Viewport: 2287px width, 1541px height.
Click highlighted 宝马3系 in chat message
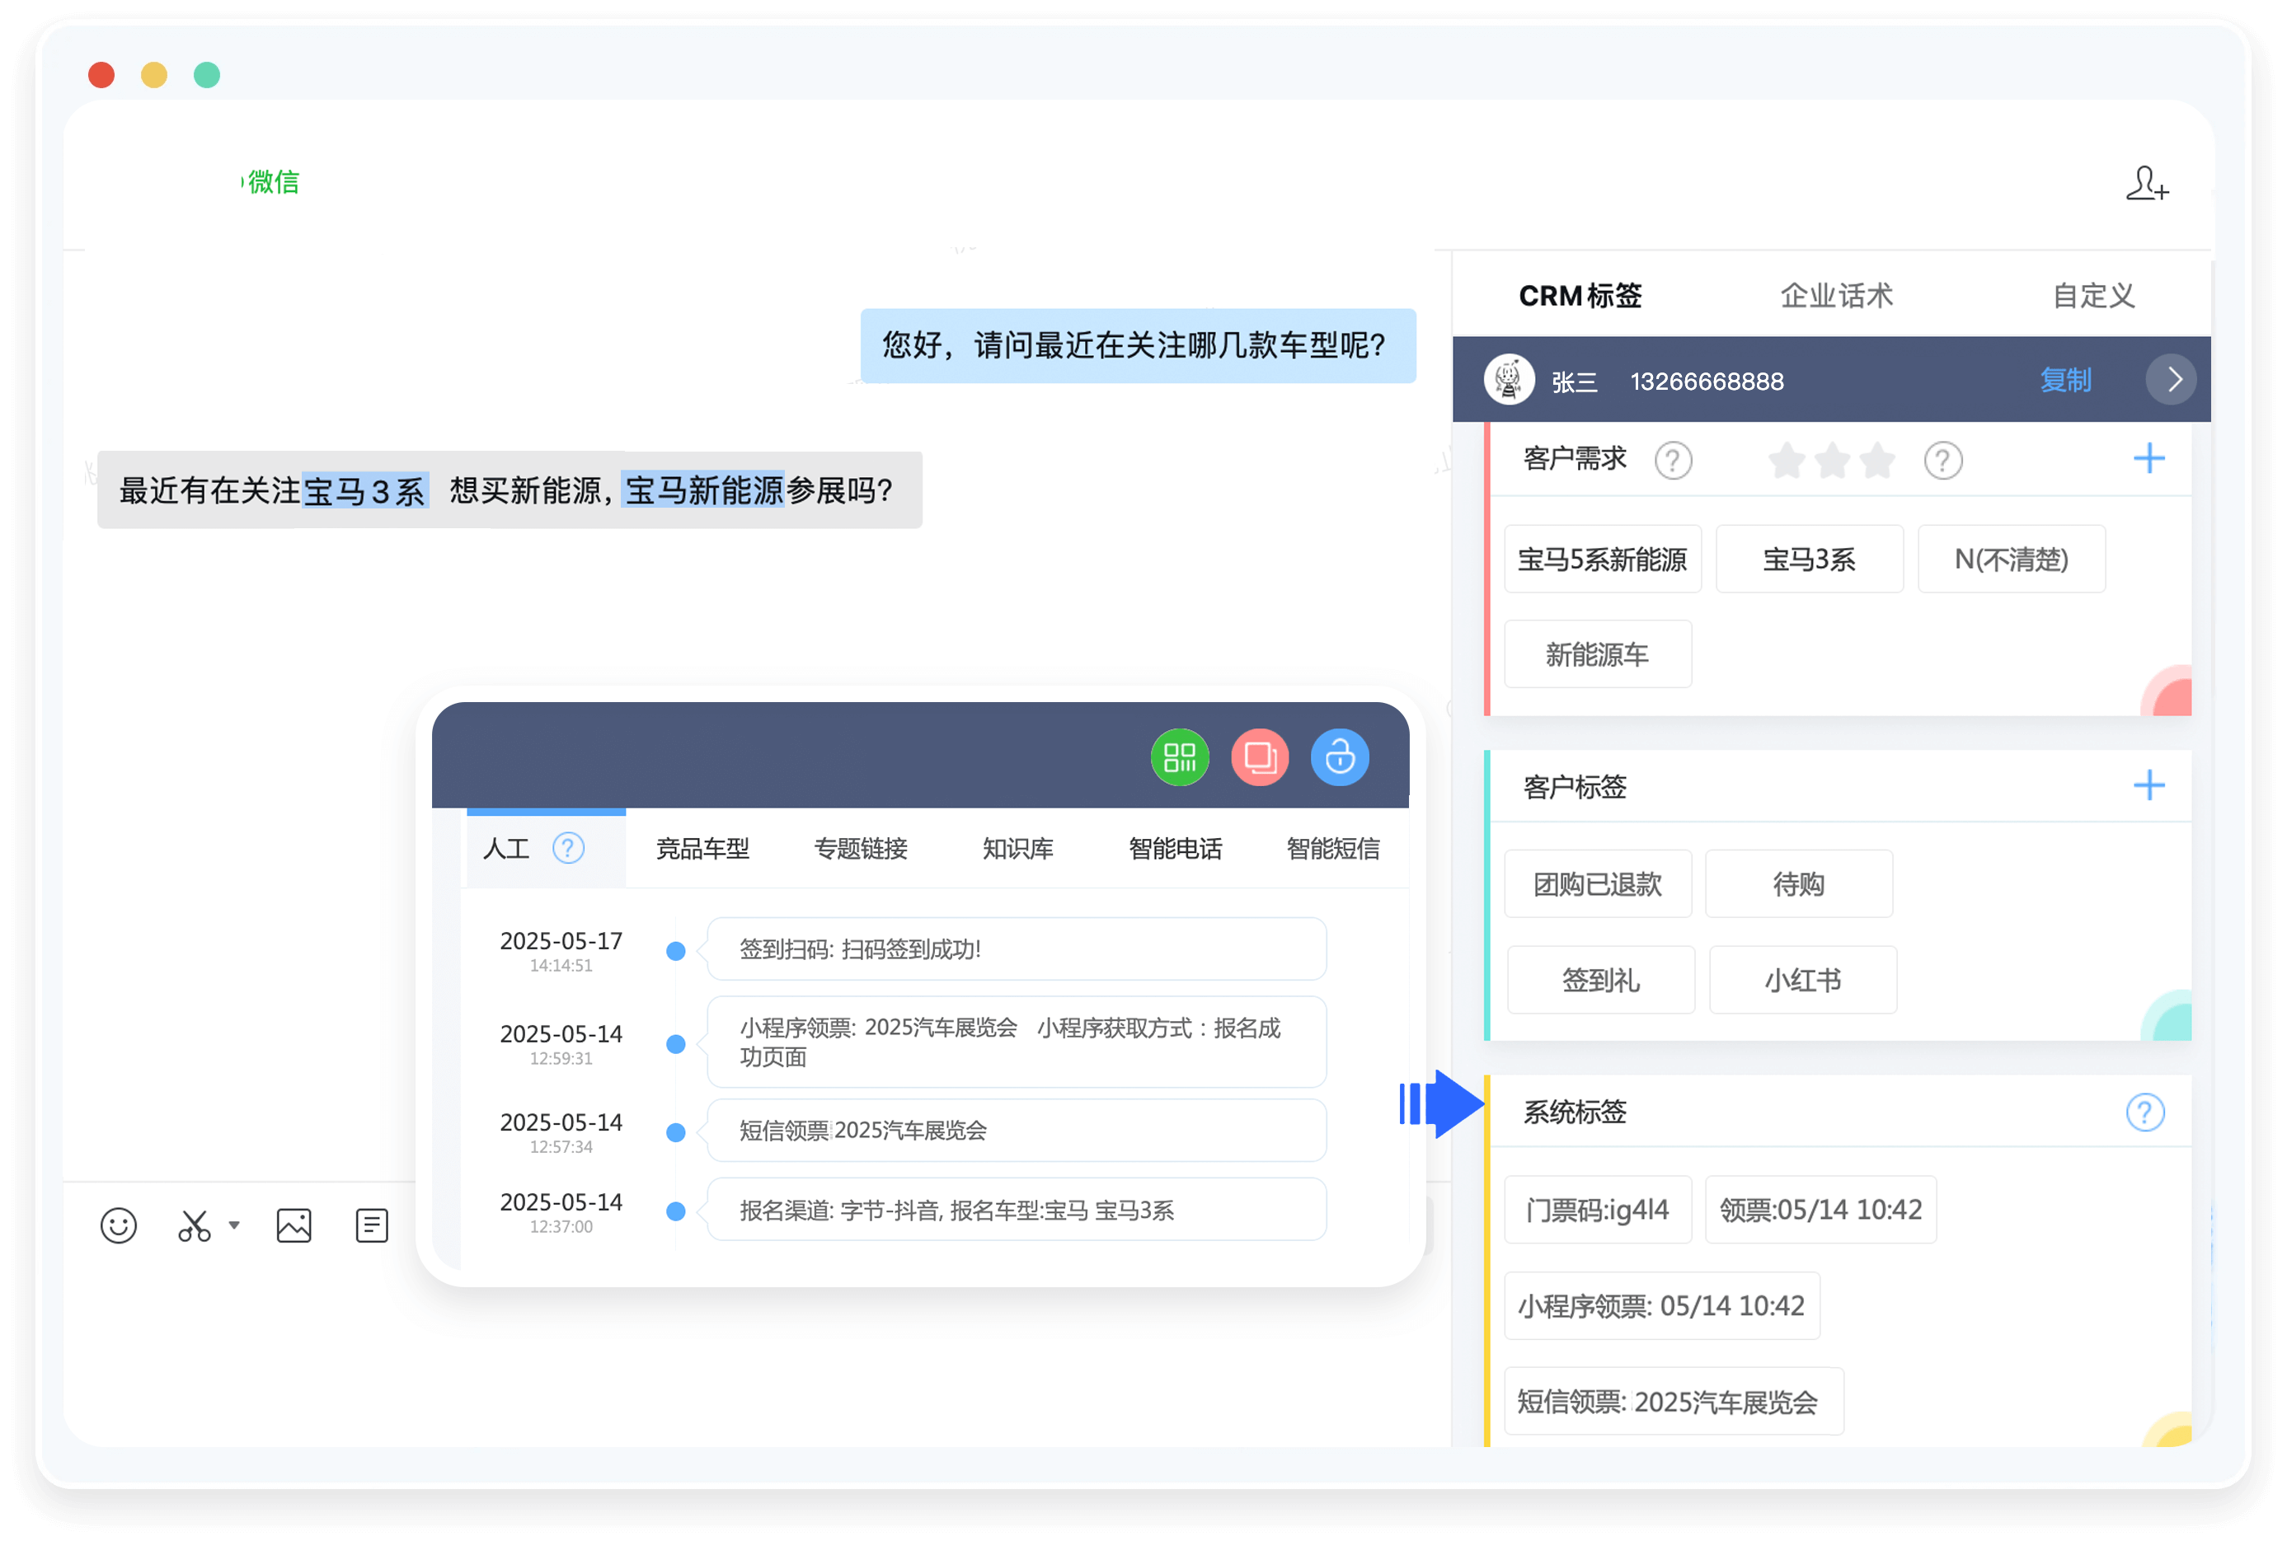click(364, 489)
